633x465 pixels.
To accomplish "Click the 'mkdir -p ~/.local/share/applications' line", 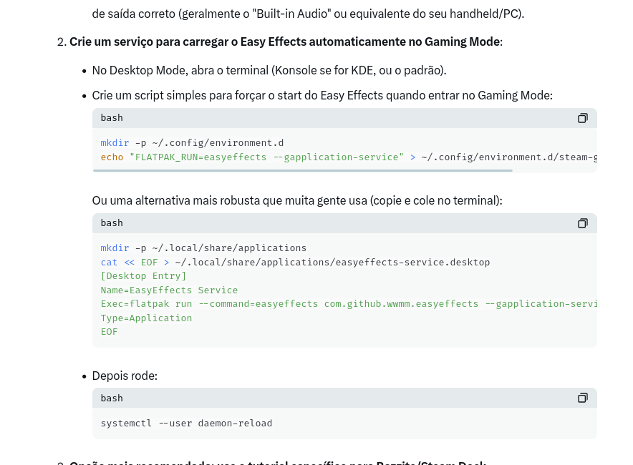I will coord(203,248).
